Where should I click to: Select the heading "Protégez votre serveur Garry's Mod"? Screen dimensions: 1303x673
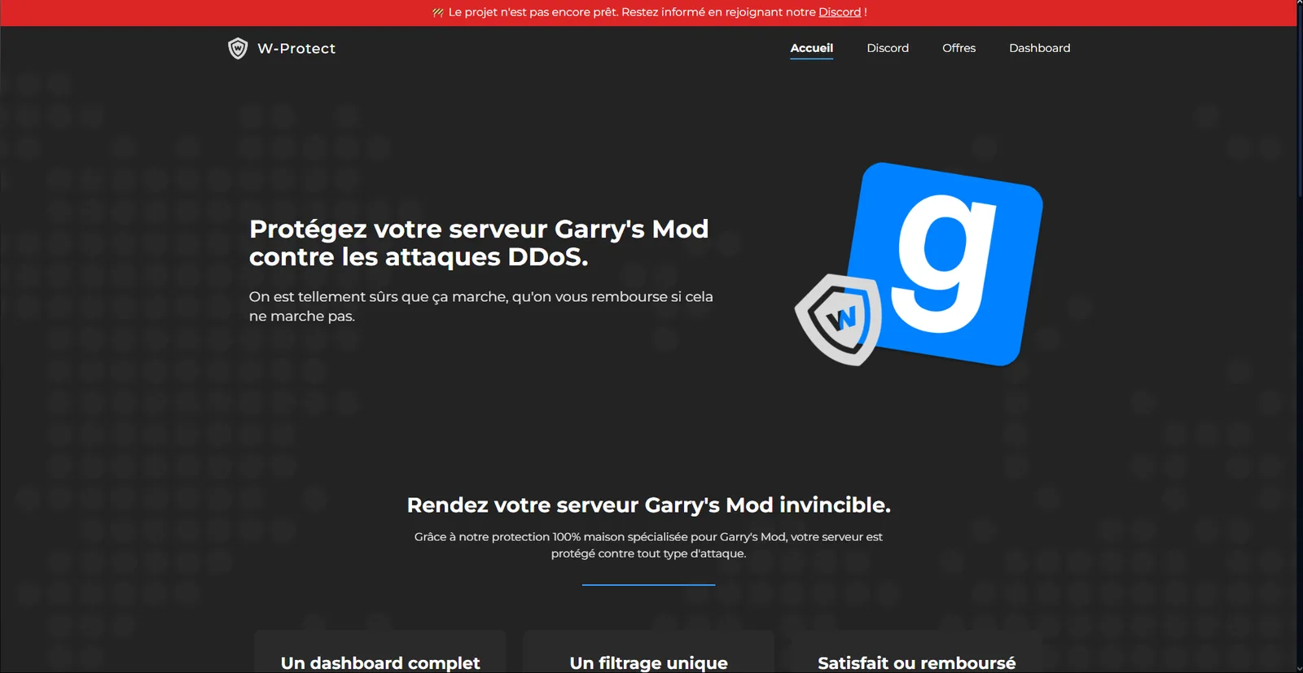479,229
